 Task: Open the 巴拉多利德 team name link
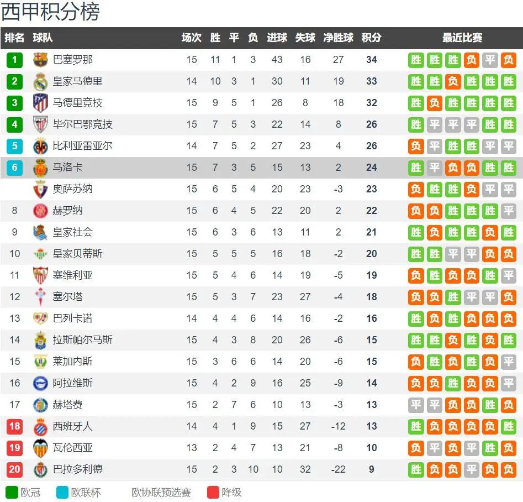tap(77, 469)
